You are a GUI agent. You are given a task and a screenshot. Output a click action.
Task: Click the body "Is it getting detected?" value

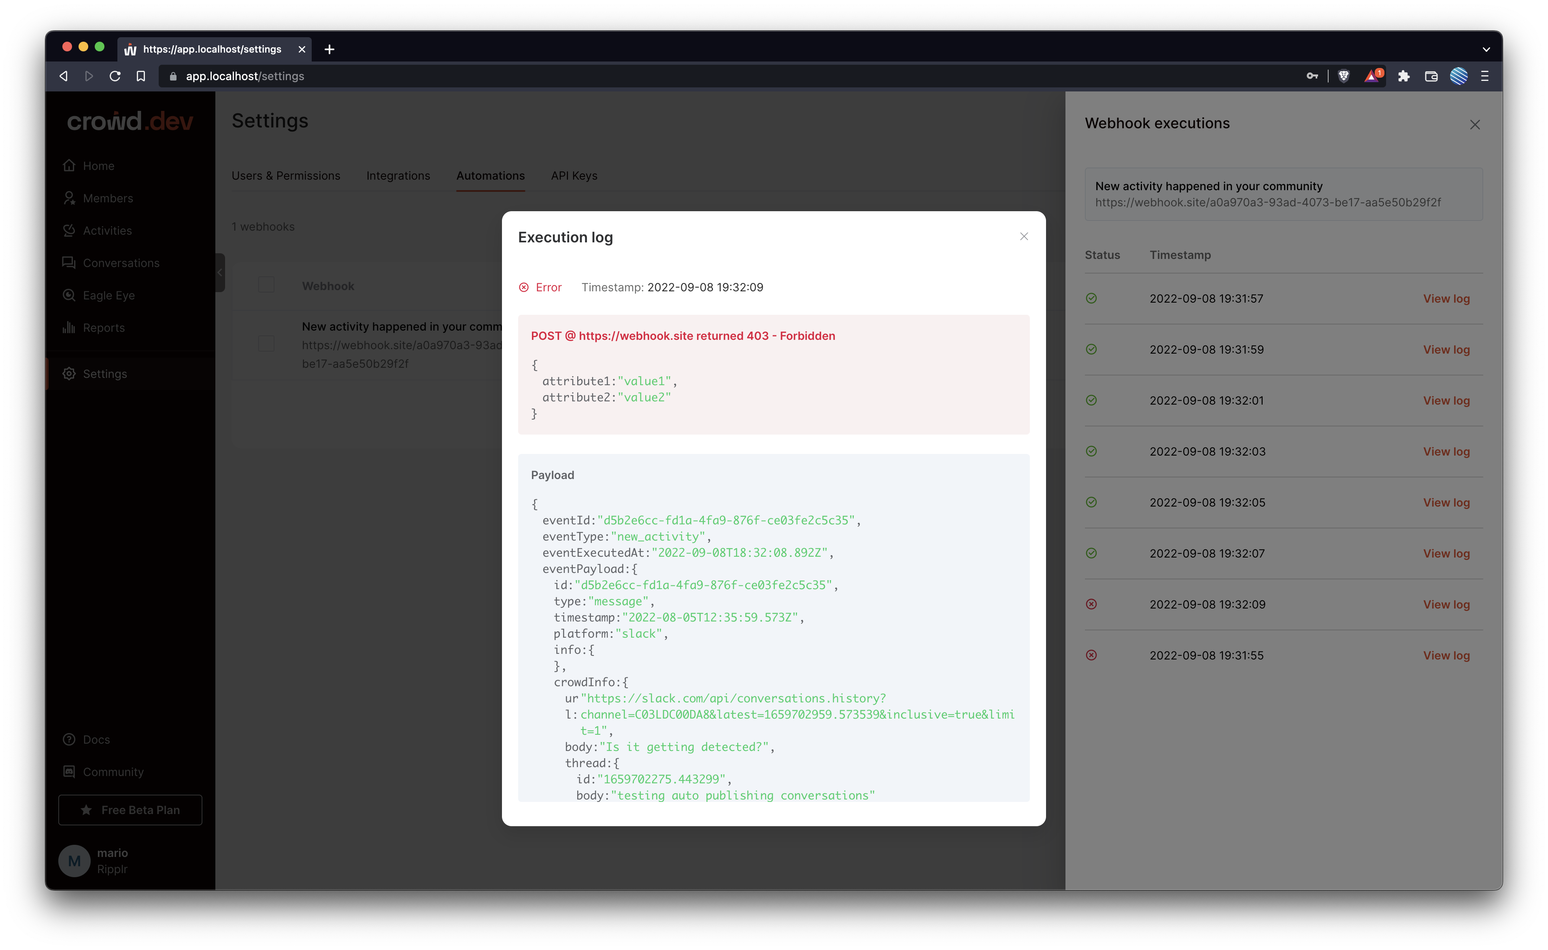tap(684, 747)
